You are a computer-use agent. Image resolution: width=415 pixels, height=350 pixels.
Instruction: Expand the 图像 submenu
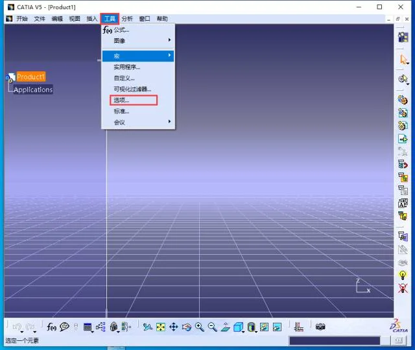tap(138, 41)
